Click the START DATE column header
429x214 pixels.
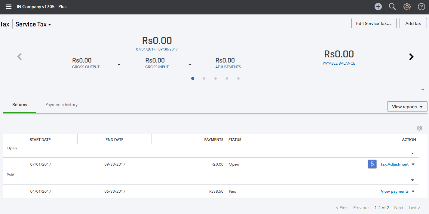point(40,139)
